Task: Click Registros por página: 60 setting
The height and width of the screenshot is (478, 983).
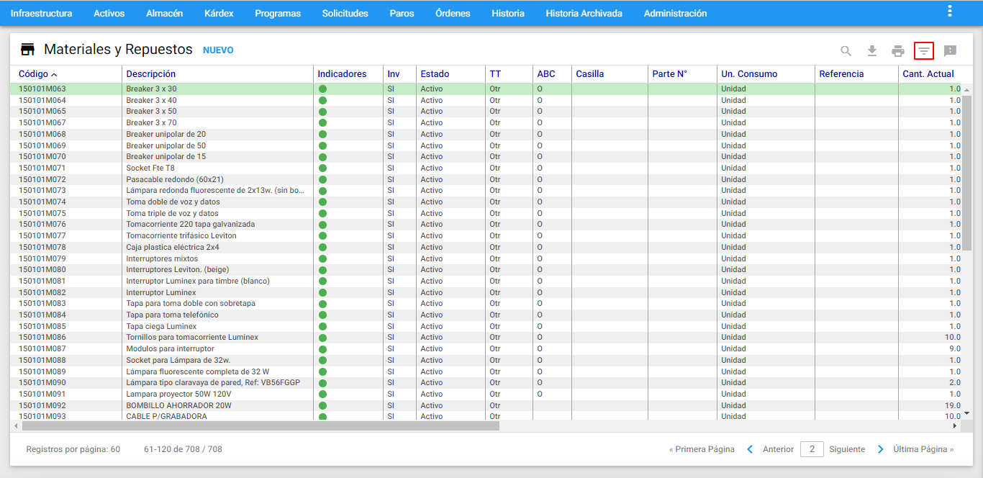Action: [x=73, y=449]
